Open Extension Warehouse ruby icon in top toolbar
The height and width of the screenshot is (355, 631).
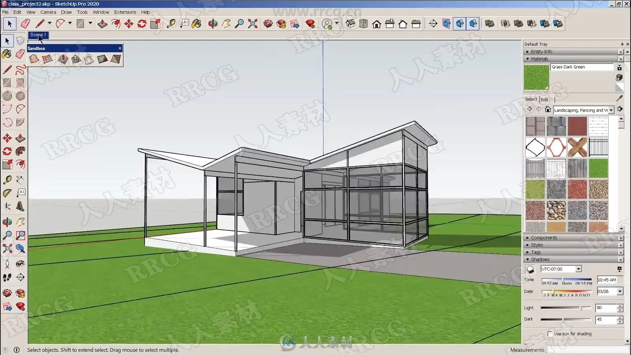point(310,24)
